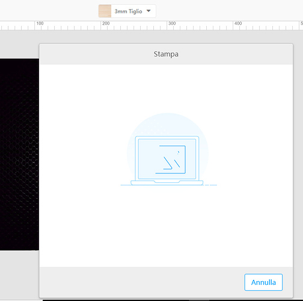This screenshot has height=301, width=303.
Task: Click gray workspace below the dark canvas
Action: tap(19, 275)
